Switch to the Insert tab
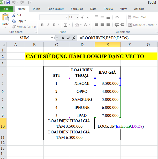Image resolution: width=158 pixels, height=159 pixels. (36, 9)
